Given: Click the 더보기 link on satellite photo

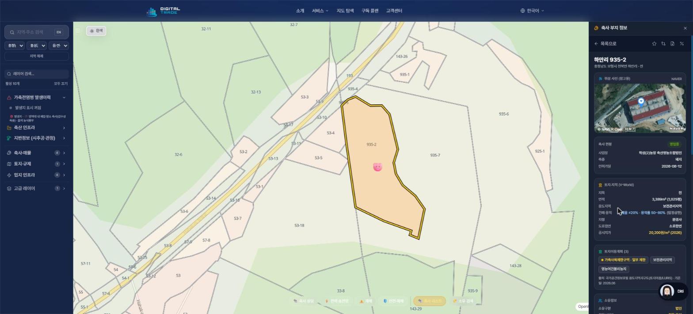Looking at the screenshot, I should 630,130.
